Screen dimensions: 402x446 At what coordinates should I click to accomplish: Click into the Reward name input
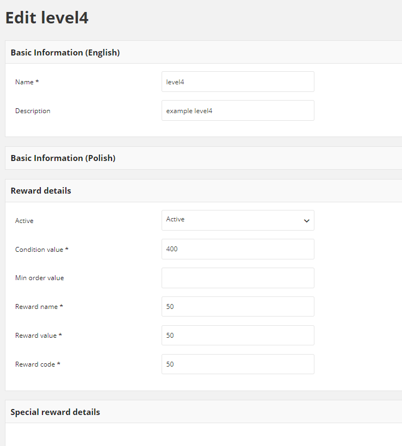pos(238,307)
